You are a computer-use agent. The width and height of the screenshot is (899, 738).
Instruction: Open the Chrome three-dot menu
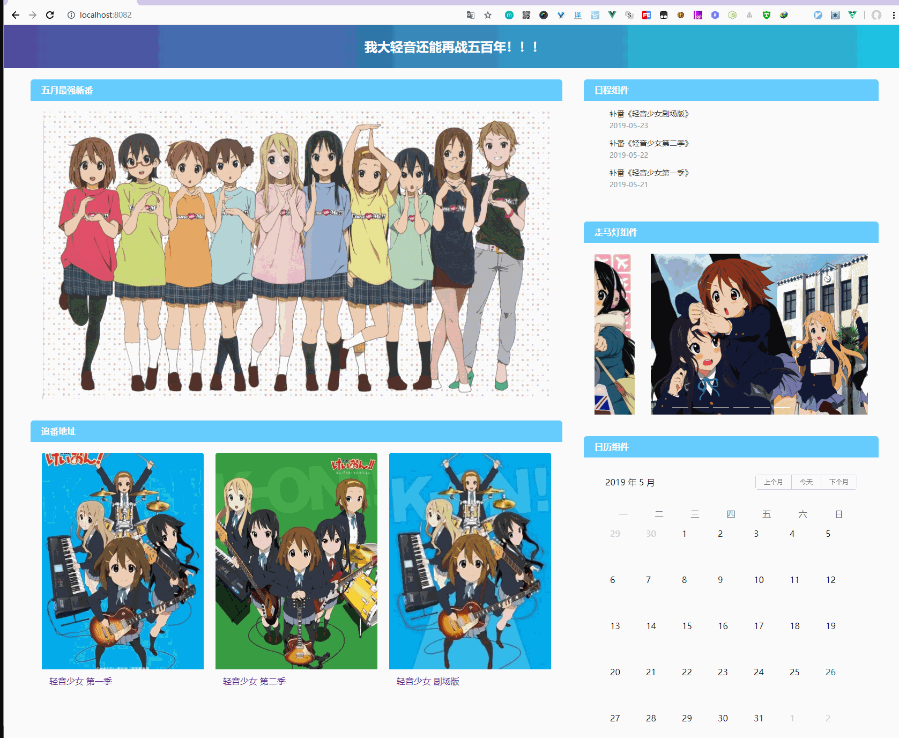click(x=894, y=15)
